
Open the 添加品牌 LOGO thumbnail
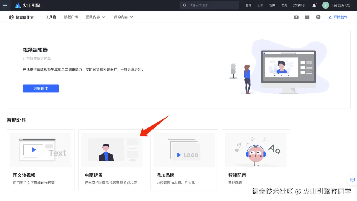(x=184, y=150)
